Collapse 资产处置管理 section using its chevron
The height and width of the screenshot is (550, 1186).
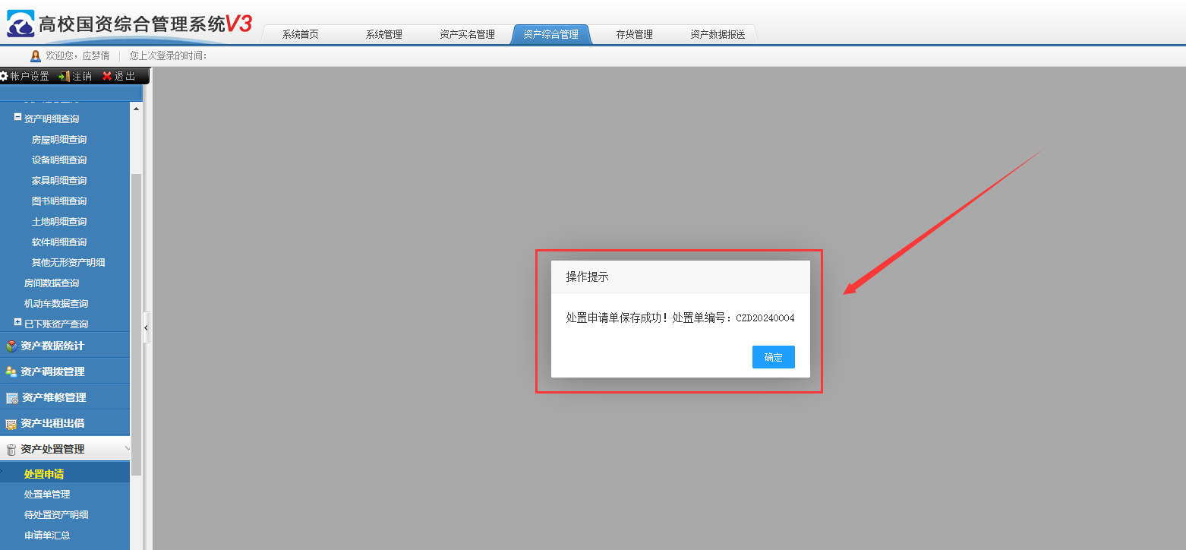coord(127,449)
